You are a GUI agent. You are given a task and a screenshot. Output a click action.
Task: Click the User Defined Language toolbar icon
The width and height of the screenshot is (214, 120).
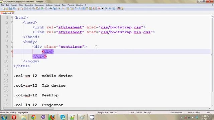coord(87,8)
